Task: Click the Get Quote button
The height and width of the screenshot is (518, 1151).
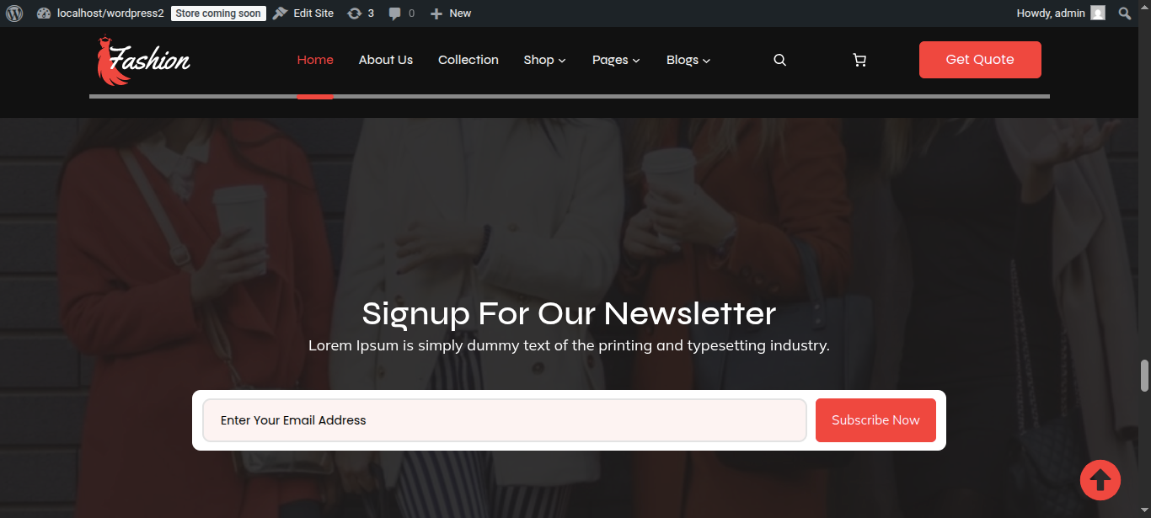Action: coord(980,60)
